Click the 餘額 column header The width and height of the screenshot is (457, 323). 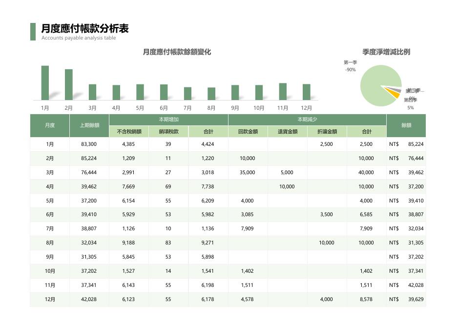click(x=406, y=125)
